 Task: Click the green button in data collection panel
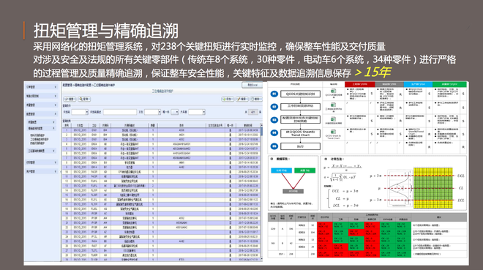point(304,170)
